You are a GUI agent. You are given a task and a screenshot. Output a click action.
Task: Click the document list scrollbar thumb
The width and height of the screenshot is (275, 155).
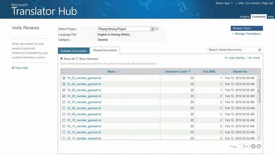pyautogui.click(x=259, y=91)
